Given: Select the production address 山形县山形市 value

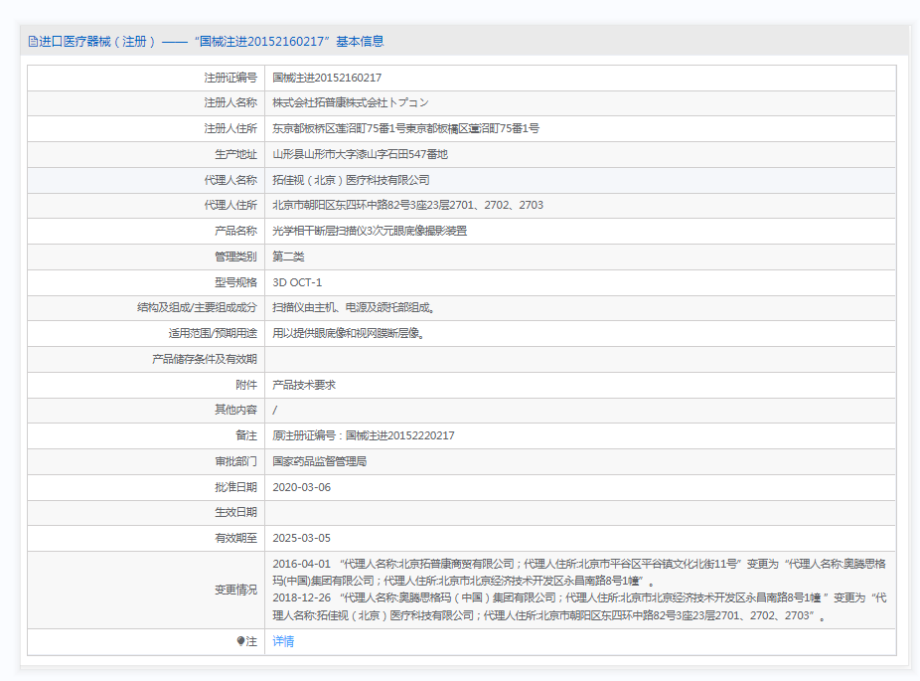Looking at the screenshot, I should point(360,154).
